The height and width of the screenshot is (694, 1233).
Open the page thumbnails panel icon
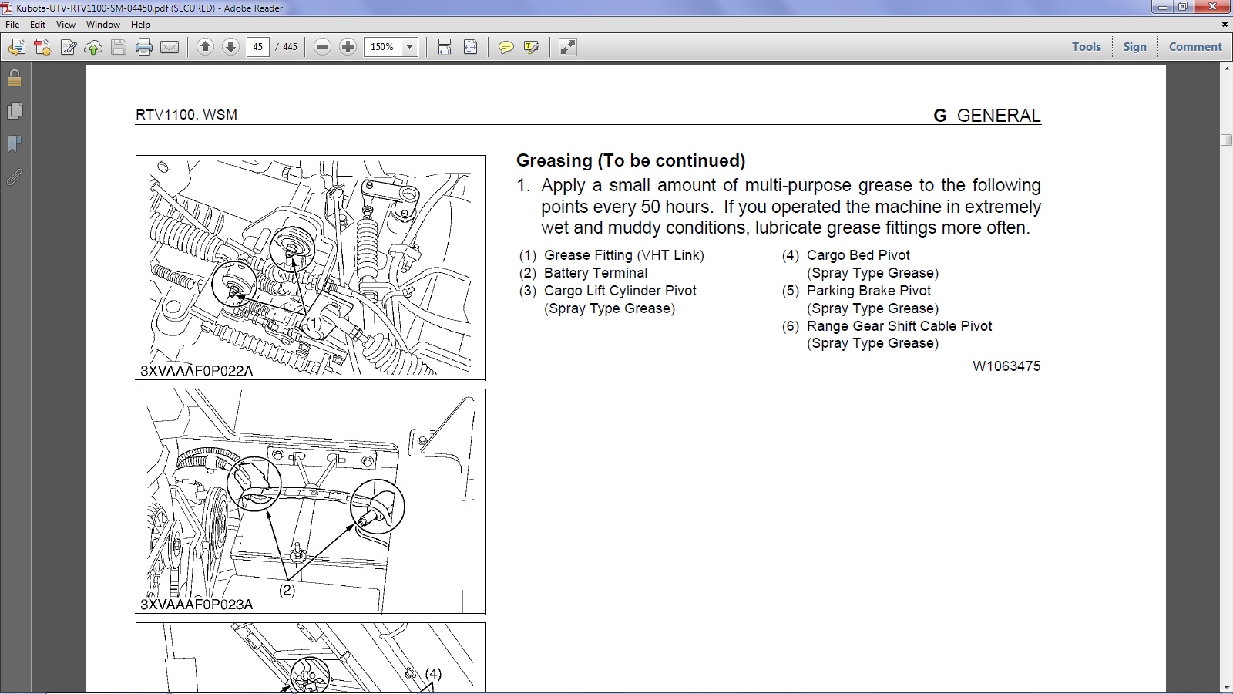[15, 111]
